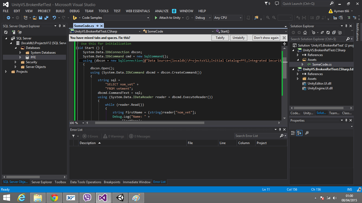Expand the System Databases node
Image resolution: width=362 pixels, height=203 pixels.
coord(20,53)
